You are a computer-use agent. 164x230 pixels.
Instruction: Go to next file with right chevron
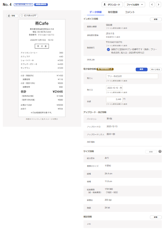(x=158, y=4)
